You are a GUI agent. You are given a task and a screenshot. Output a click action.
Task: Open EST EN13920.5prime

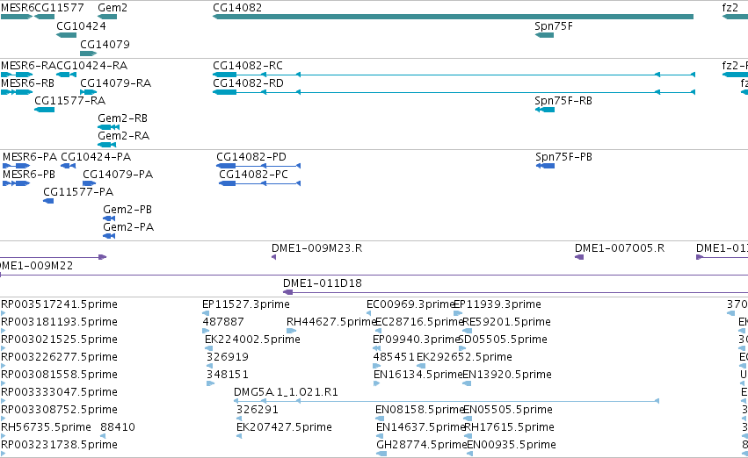507,375
